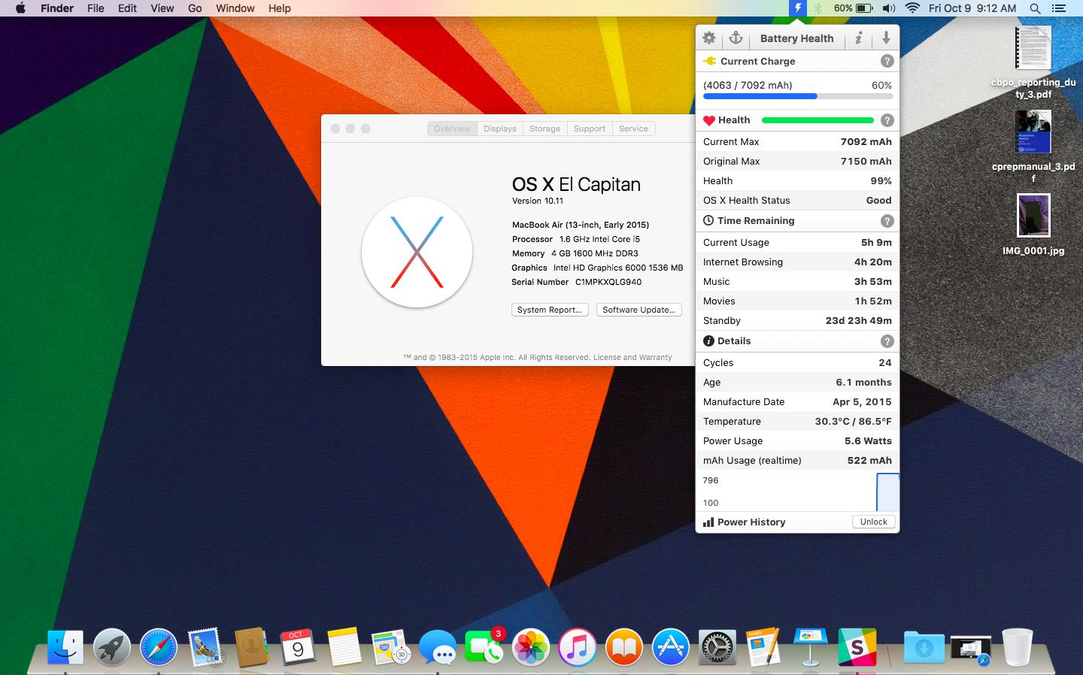Open iTunes from the Dock
This screenshot has height=675, width=1083.
pyautogui.click(x=578, y=646)
